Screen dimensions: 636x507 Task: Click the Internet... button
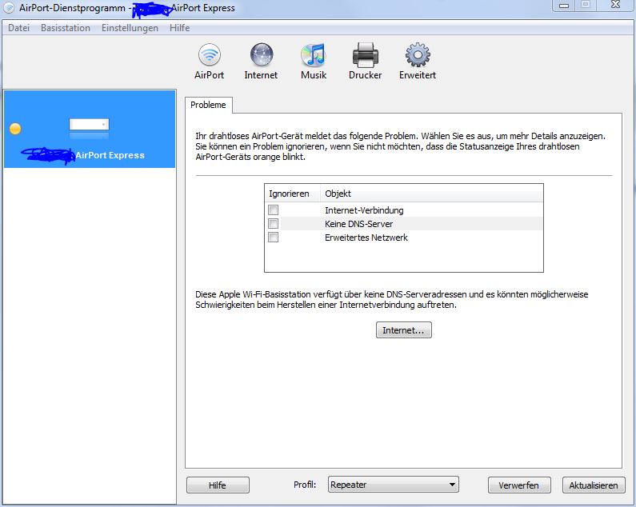coord(403,330)
